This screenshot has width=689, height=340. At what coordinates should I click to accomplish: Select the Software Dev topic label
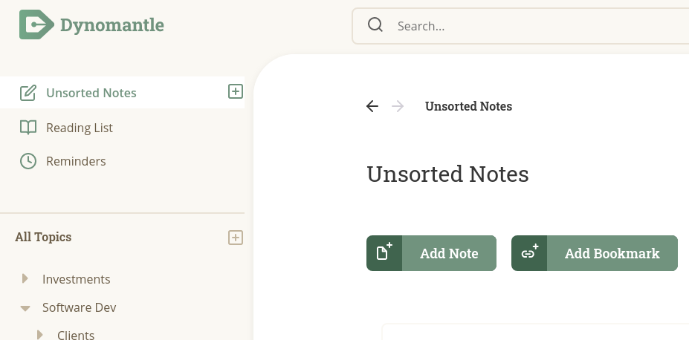79,307
